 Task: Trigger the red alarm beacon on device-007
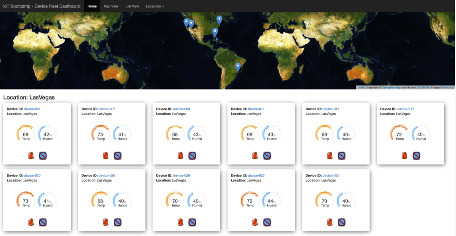(x=106, y=156)
